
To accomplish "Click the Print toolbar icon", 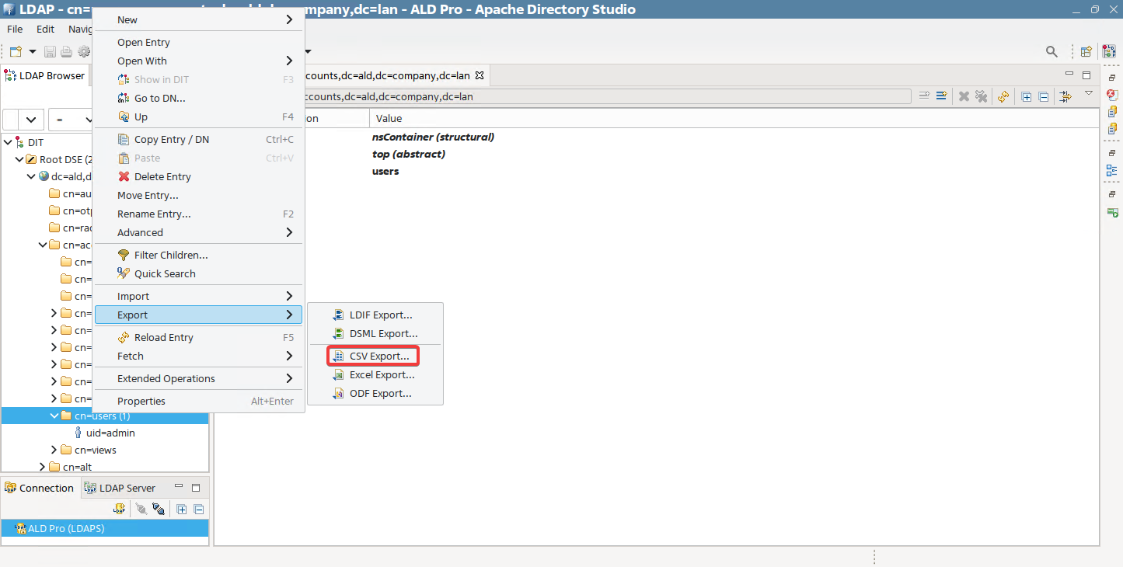I will 67,51.
